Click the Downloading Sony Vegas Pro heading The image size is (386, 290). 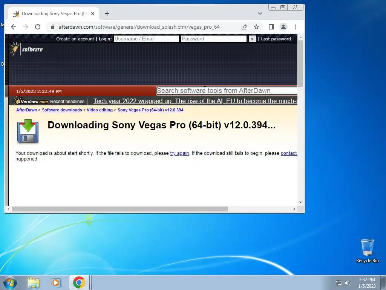click(x=161, y=125)
